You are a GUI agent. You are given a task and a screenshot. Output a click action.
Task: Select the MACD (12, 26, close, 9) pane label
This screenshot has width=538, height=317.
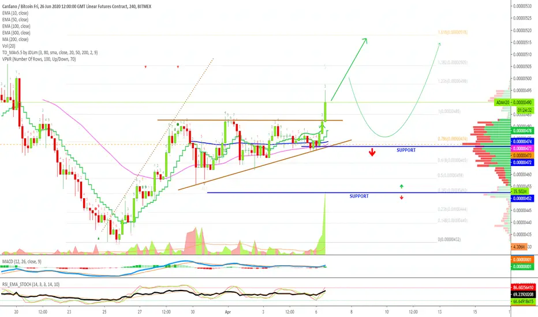21,262
